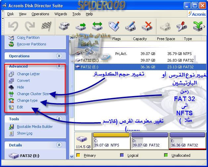
Task: Click the FAT32 (E:) Details drive icon
Action: pyautogui.click(x=14, y=156)
